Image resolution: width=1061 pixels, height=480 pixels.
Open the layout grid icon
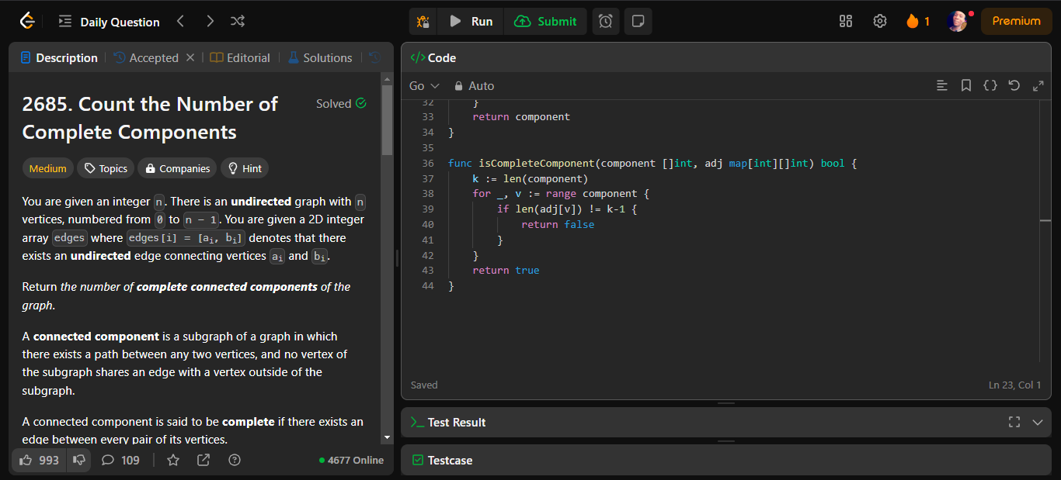pyautogui.click(x=846, y=22)
